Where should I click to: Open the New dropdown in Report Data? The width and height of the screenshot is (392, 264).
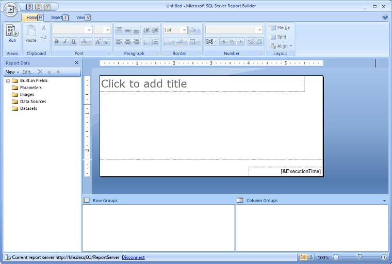click(12, 72)
